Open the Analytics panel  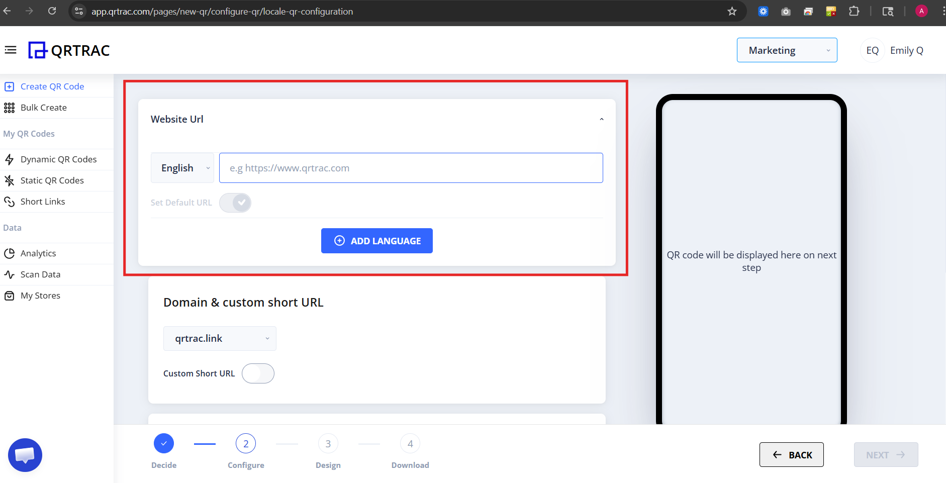pos(38,253)
